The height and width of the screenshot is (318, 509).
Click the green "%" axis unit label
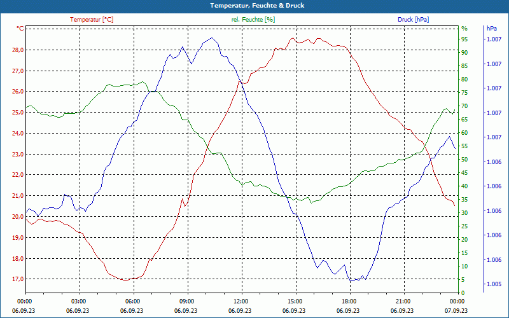click(464, 29)
